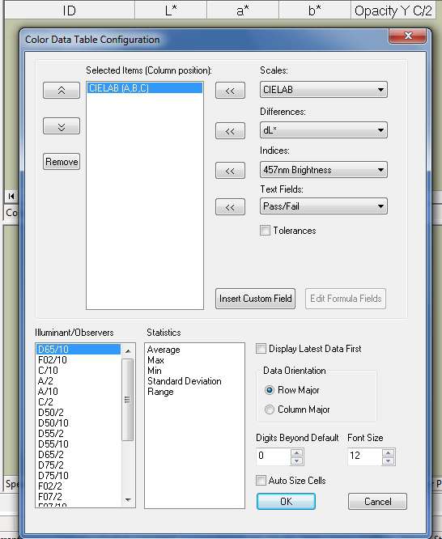Select A/2 illuminant/observer
Viewport: 442px width, 539px height.
tap(79, 381)
